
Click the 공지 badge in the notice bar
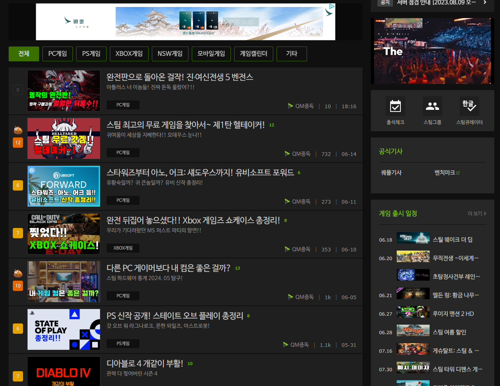(385, 2)
